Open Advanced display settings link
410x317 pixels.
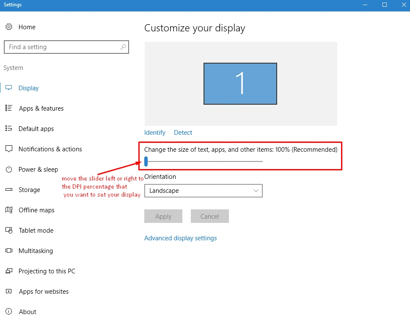point(180,238)
